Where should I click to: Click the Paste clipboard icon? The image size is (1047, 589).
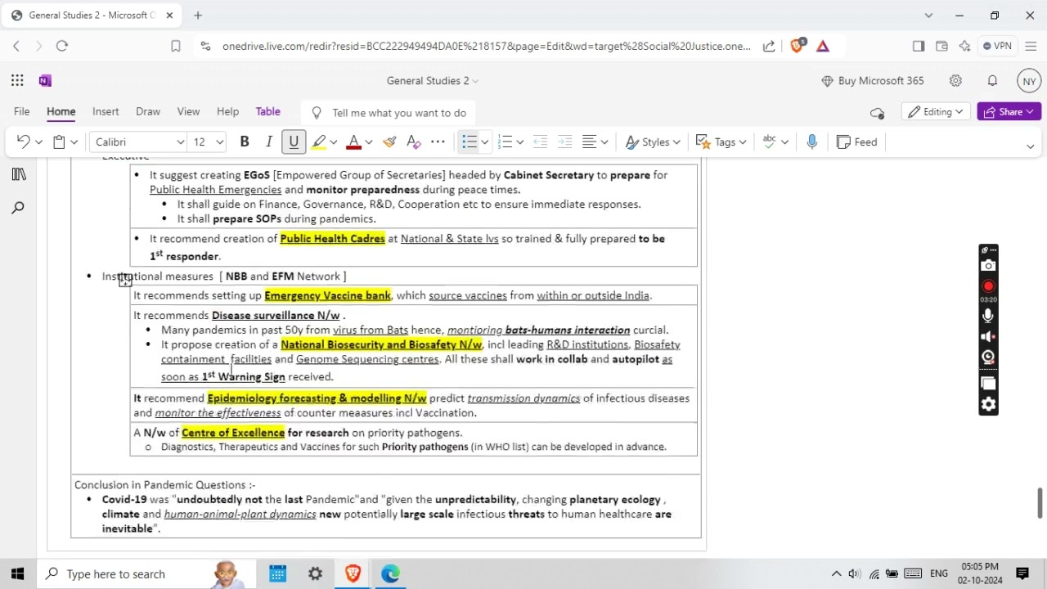59,142
